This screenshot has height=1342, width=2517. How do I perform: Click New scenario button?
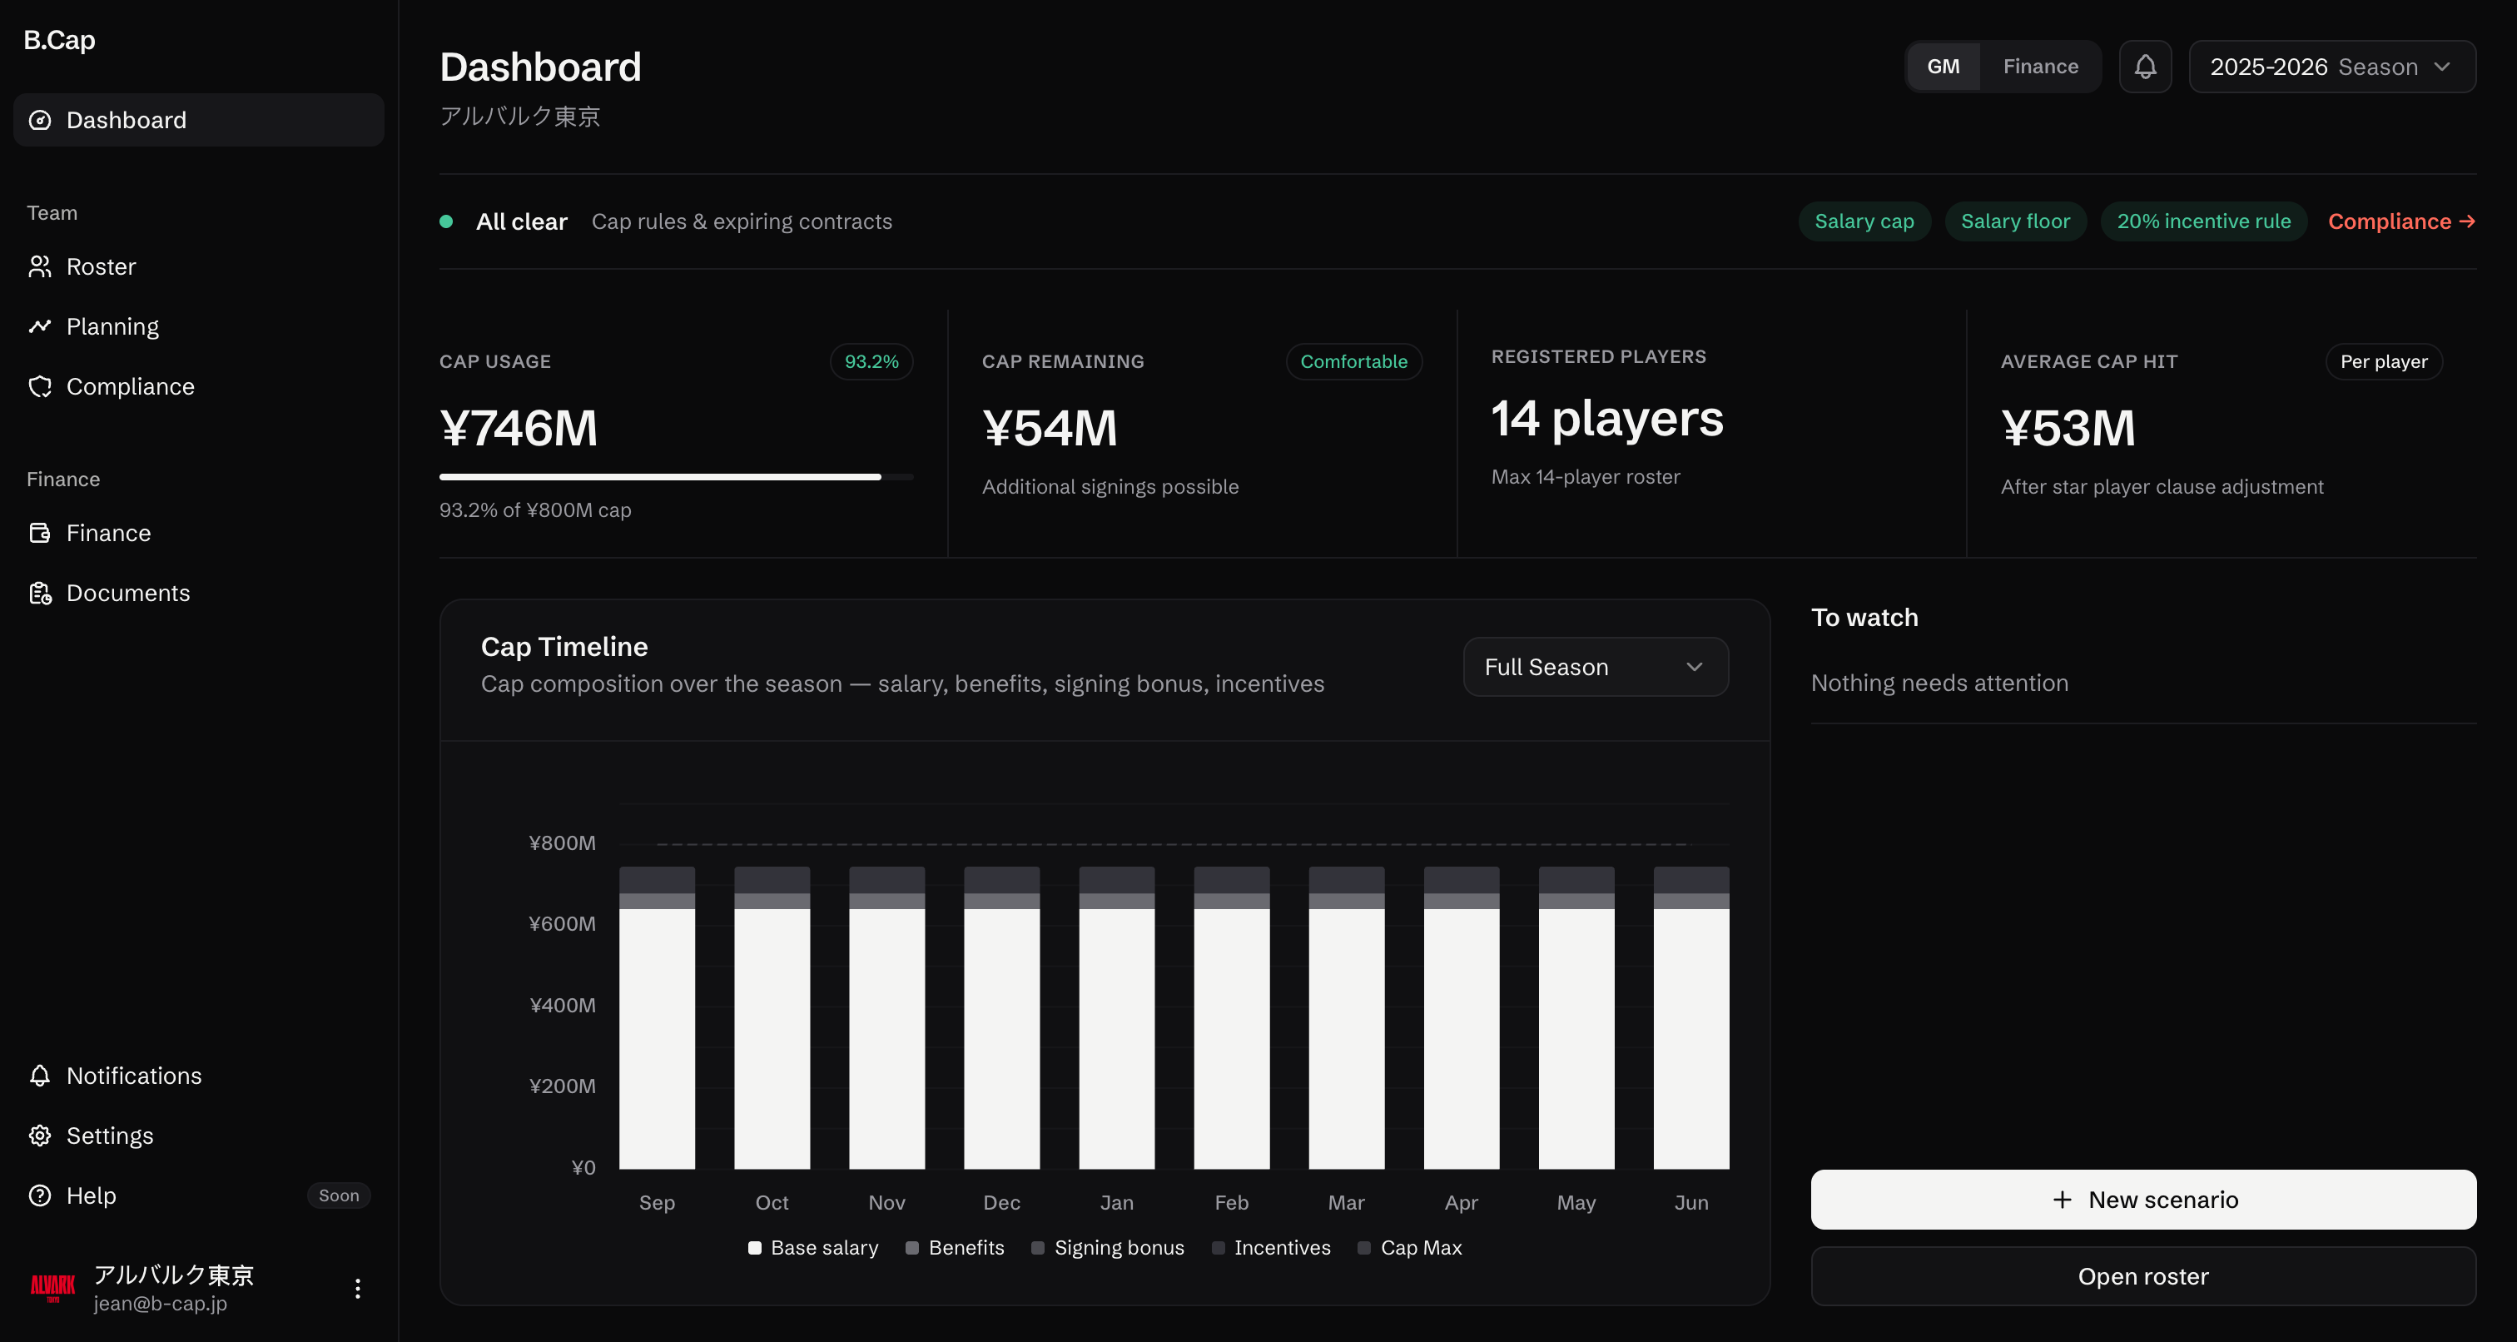pyautogui.click(x=2142, y=1200)
